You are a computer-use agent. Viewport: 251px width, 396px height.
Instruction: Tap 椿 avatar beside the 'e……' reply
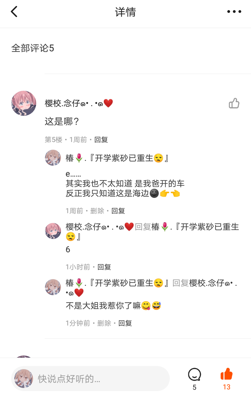click(x=53, y=158)
